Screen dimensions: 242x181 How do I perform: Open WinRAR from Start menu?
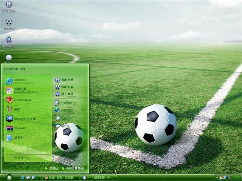tap(28, 128)
